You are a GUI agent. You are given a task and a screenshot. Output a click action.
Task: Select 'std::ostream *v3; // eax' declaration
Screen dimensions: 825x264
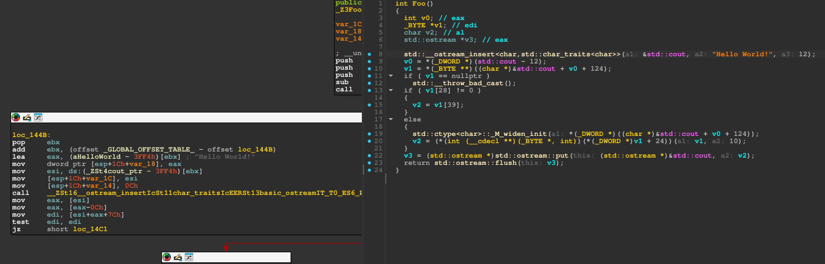point(455,40)
